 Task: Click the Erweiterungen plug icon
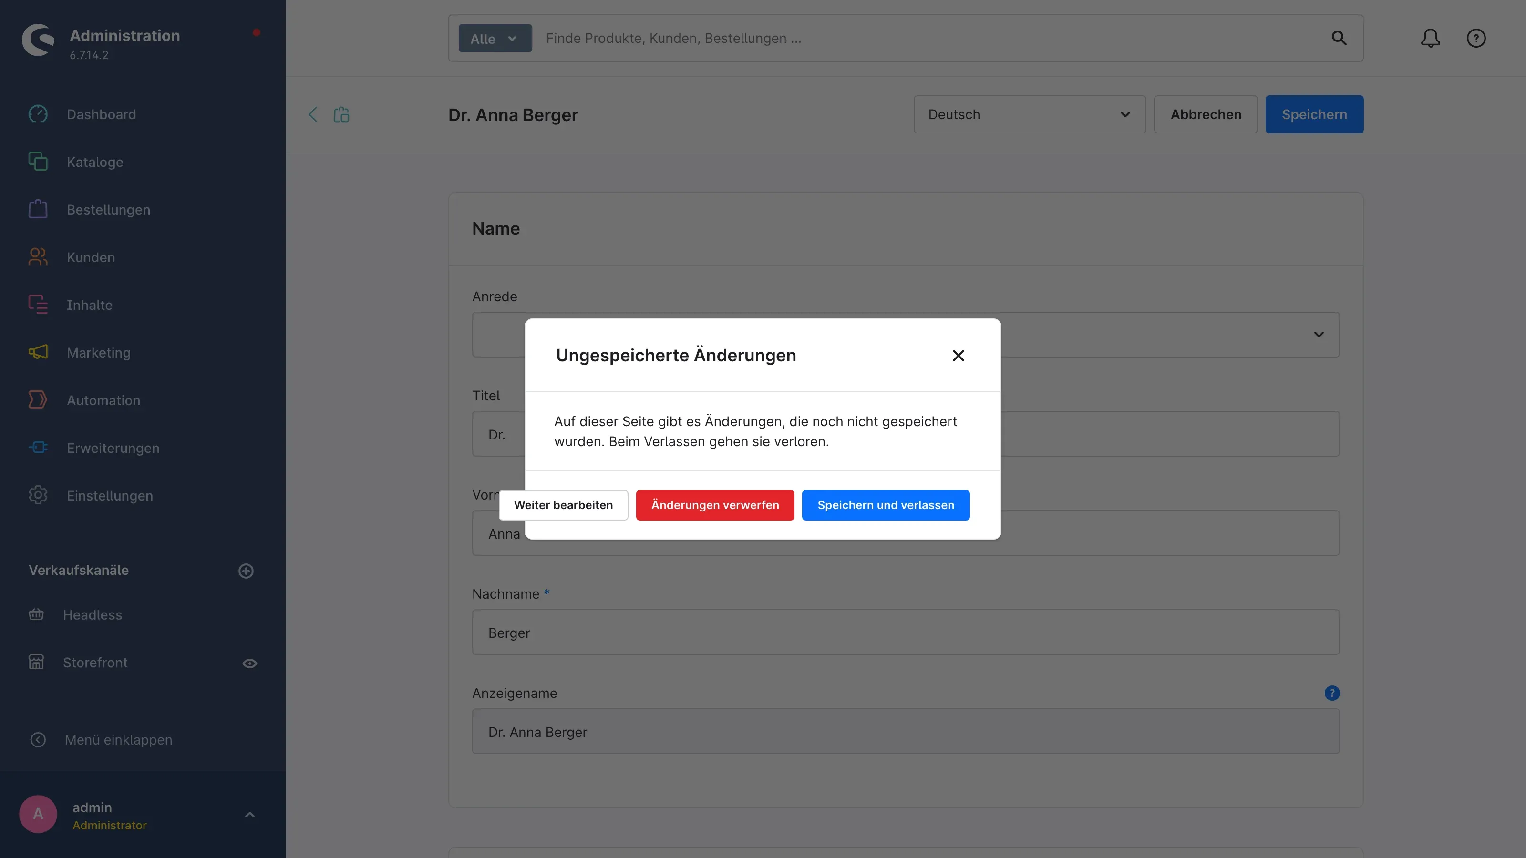(x=38, y=448)
